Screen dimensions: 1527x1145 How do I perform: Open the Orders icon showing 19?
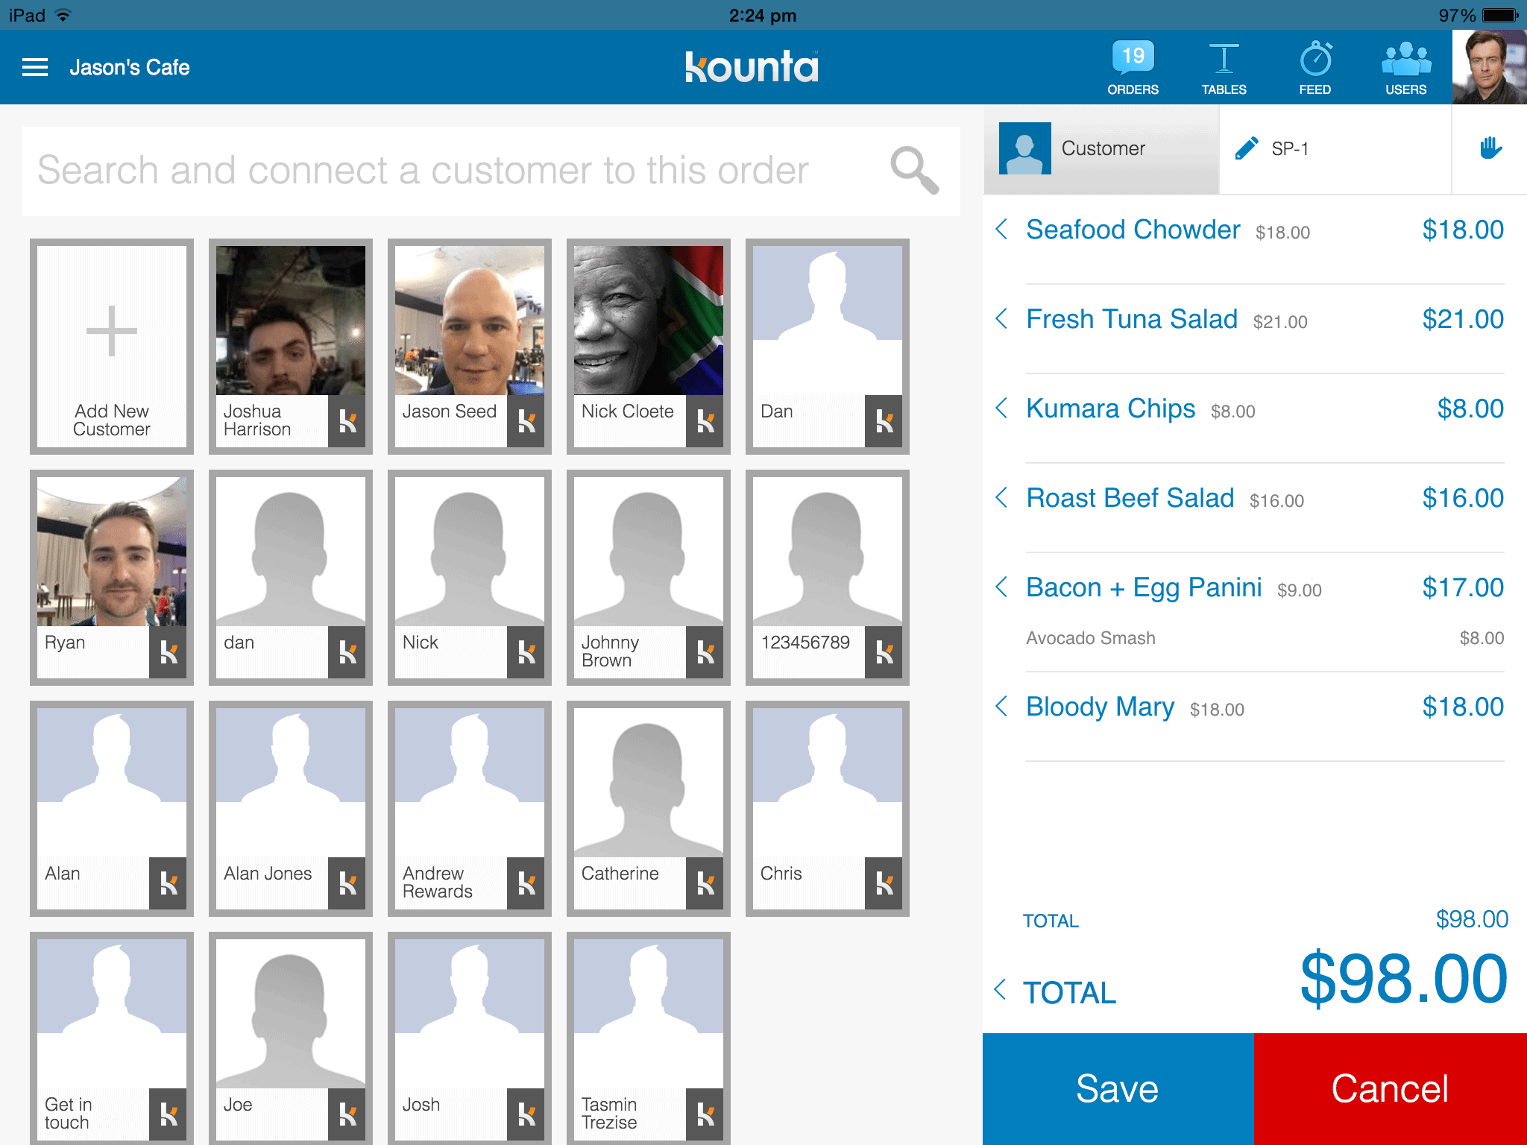(x=1133, y=68)
